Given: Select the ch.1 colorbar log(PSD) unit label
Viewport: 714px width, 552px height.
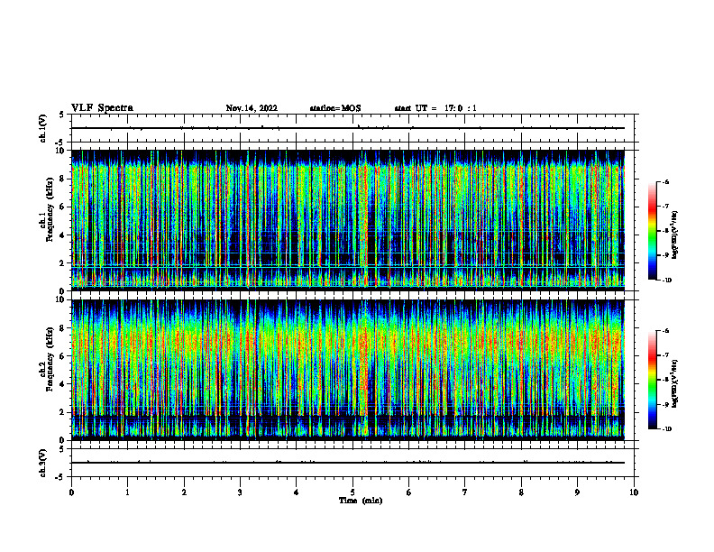Looking at the screenshot, I should click(674, 235).
